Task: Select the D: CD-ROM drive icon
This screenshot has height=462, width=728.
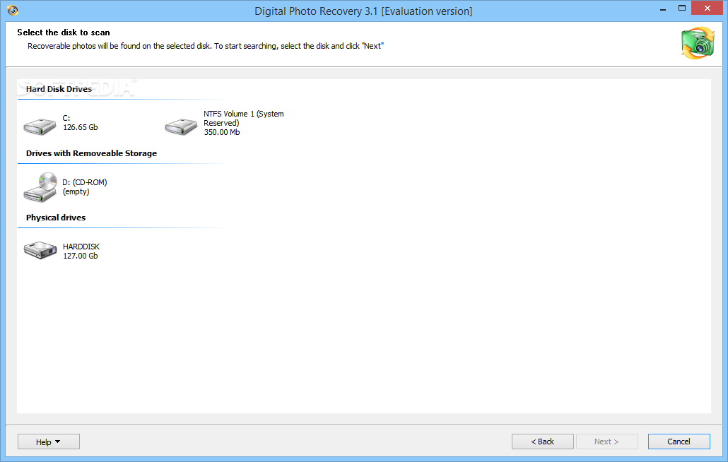Action: 40,187
